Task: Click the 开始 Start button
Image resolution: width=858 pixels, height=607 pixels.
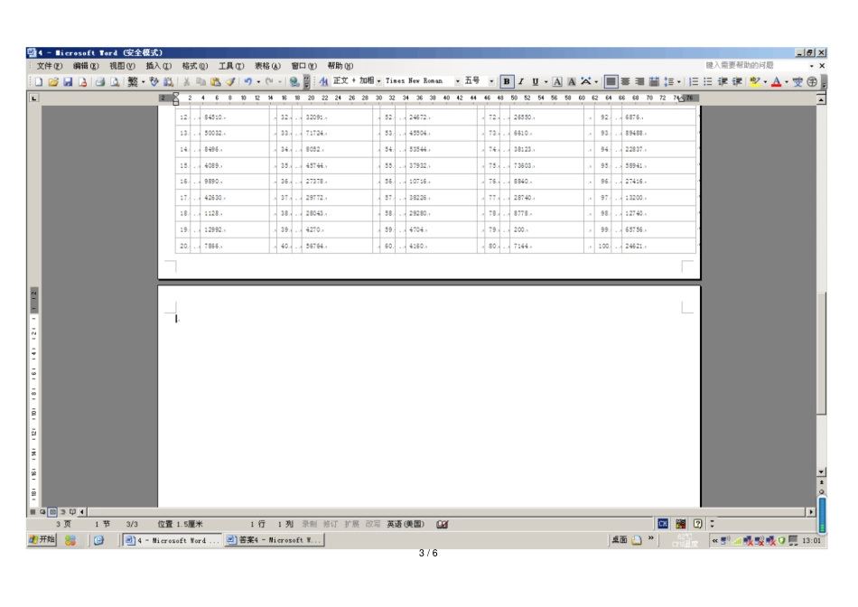Action: pyautogui.click(x=42, y=539)
